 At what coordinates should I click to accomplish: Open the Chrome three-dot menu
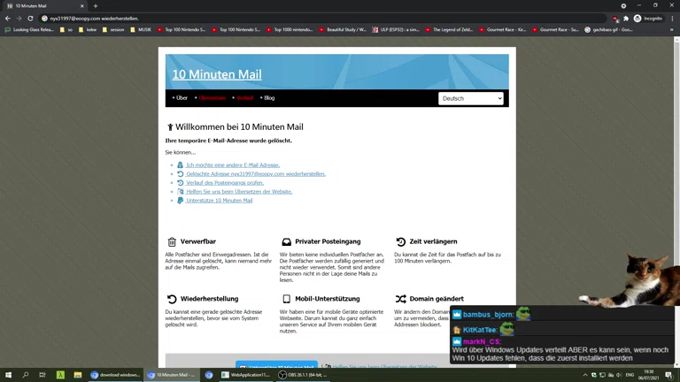[x=672, y=19]
